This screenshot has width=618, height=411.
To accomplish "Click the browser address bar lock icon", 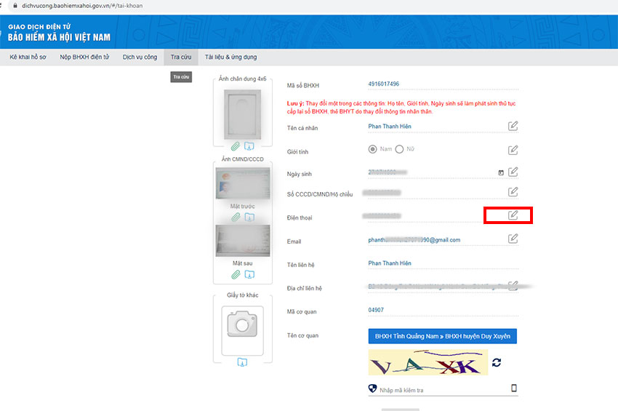I will (x=15, y=6).
